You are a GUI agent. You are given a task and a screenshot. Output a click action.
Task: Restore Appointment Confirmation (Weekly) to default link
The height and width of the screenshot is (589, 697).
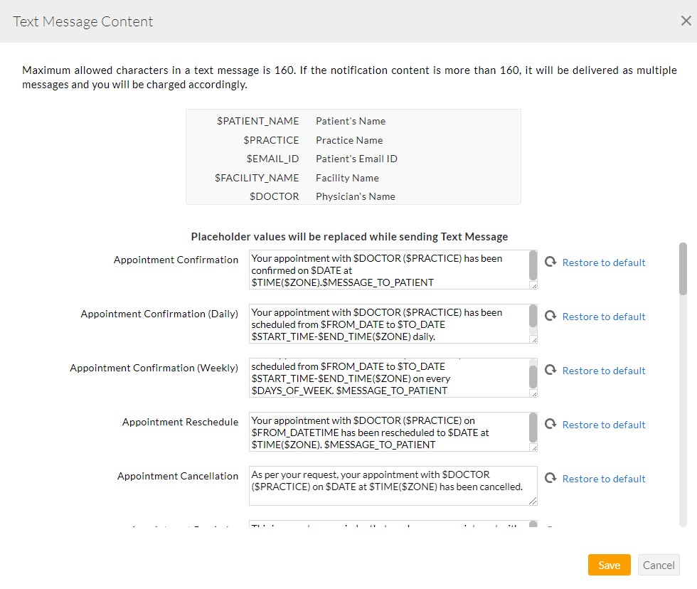click(x=603, y=371)
